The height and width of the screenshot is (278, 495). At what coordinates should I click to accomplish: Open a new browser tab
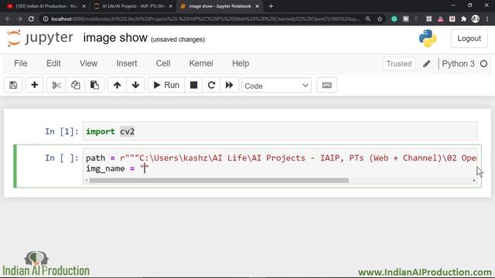(271, 6)
